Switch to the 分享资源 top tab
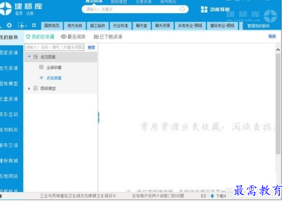 coord(143,2)
